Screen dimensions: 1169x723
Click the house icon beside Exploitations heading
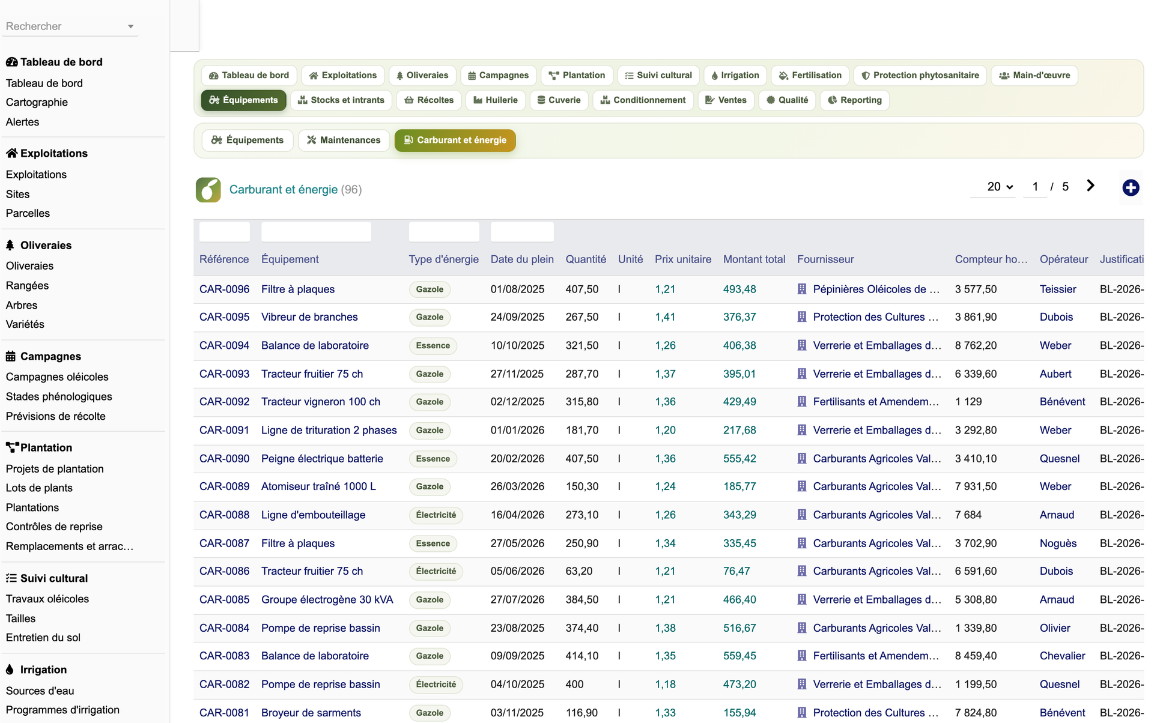point(11,153)
